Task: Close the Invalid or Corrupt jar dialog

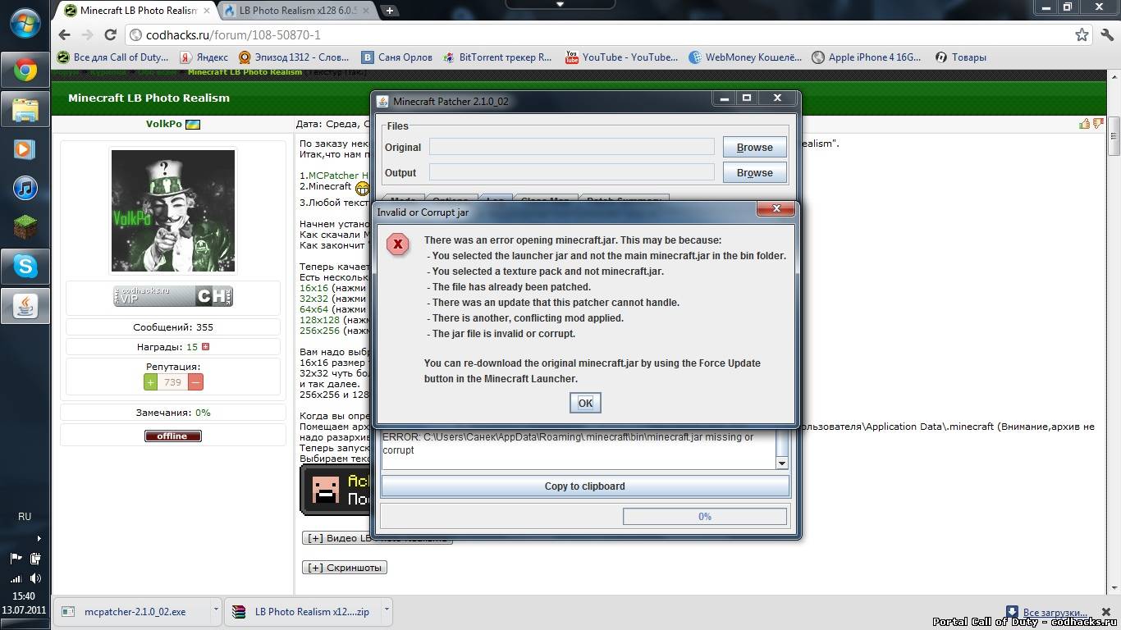Action: [x=776, y=211]
